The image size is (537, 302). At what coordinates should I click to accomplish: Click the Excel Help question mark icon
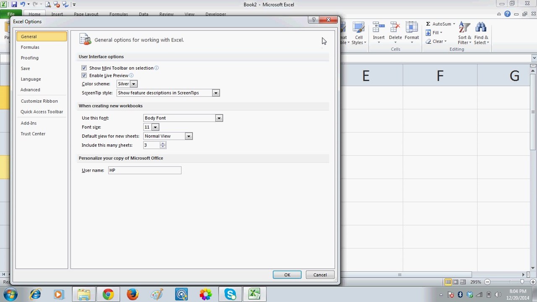coord(508,14)
